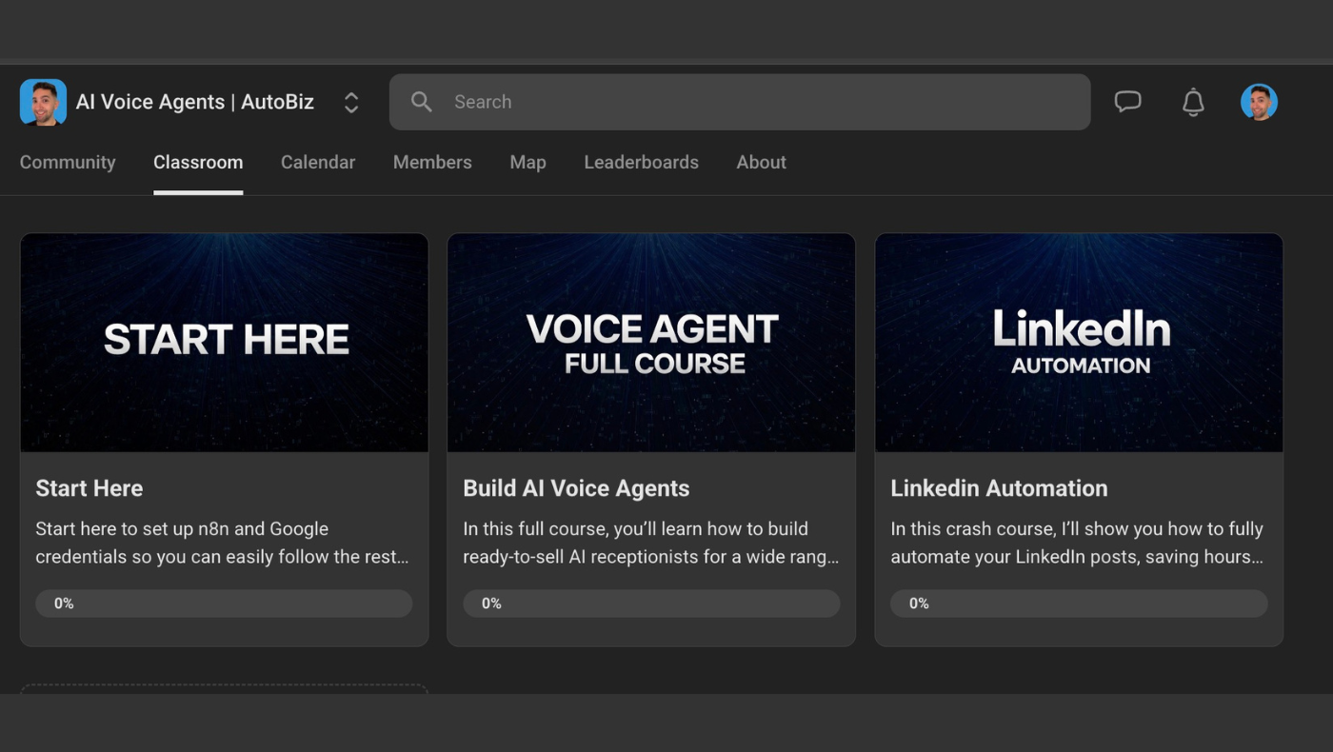Click the notifications bell icon
This screenshot has height=752, width=1333.
click(x=1193, y=102)
